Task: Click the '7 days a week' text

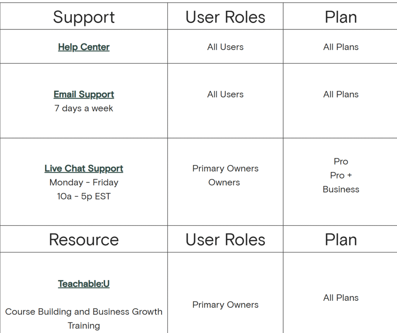Action: (84, 108)
